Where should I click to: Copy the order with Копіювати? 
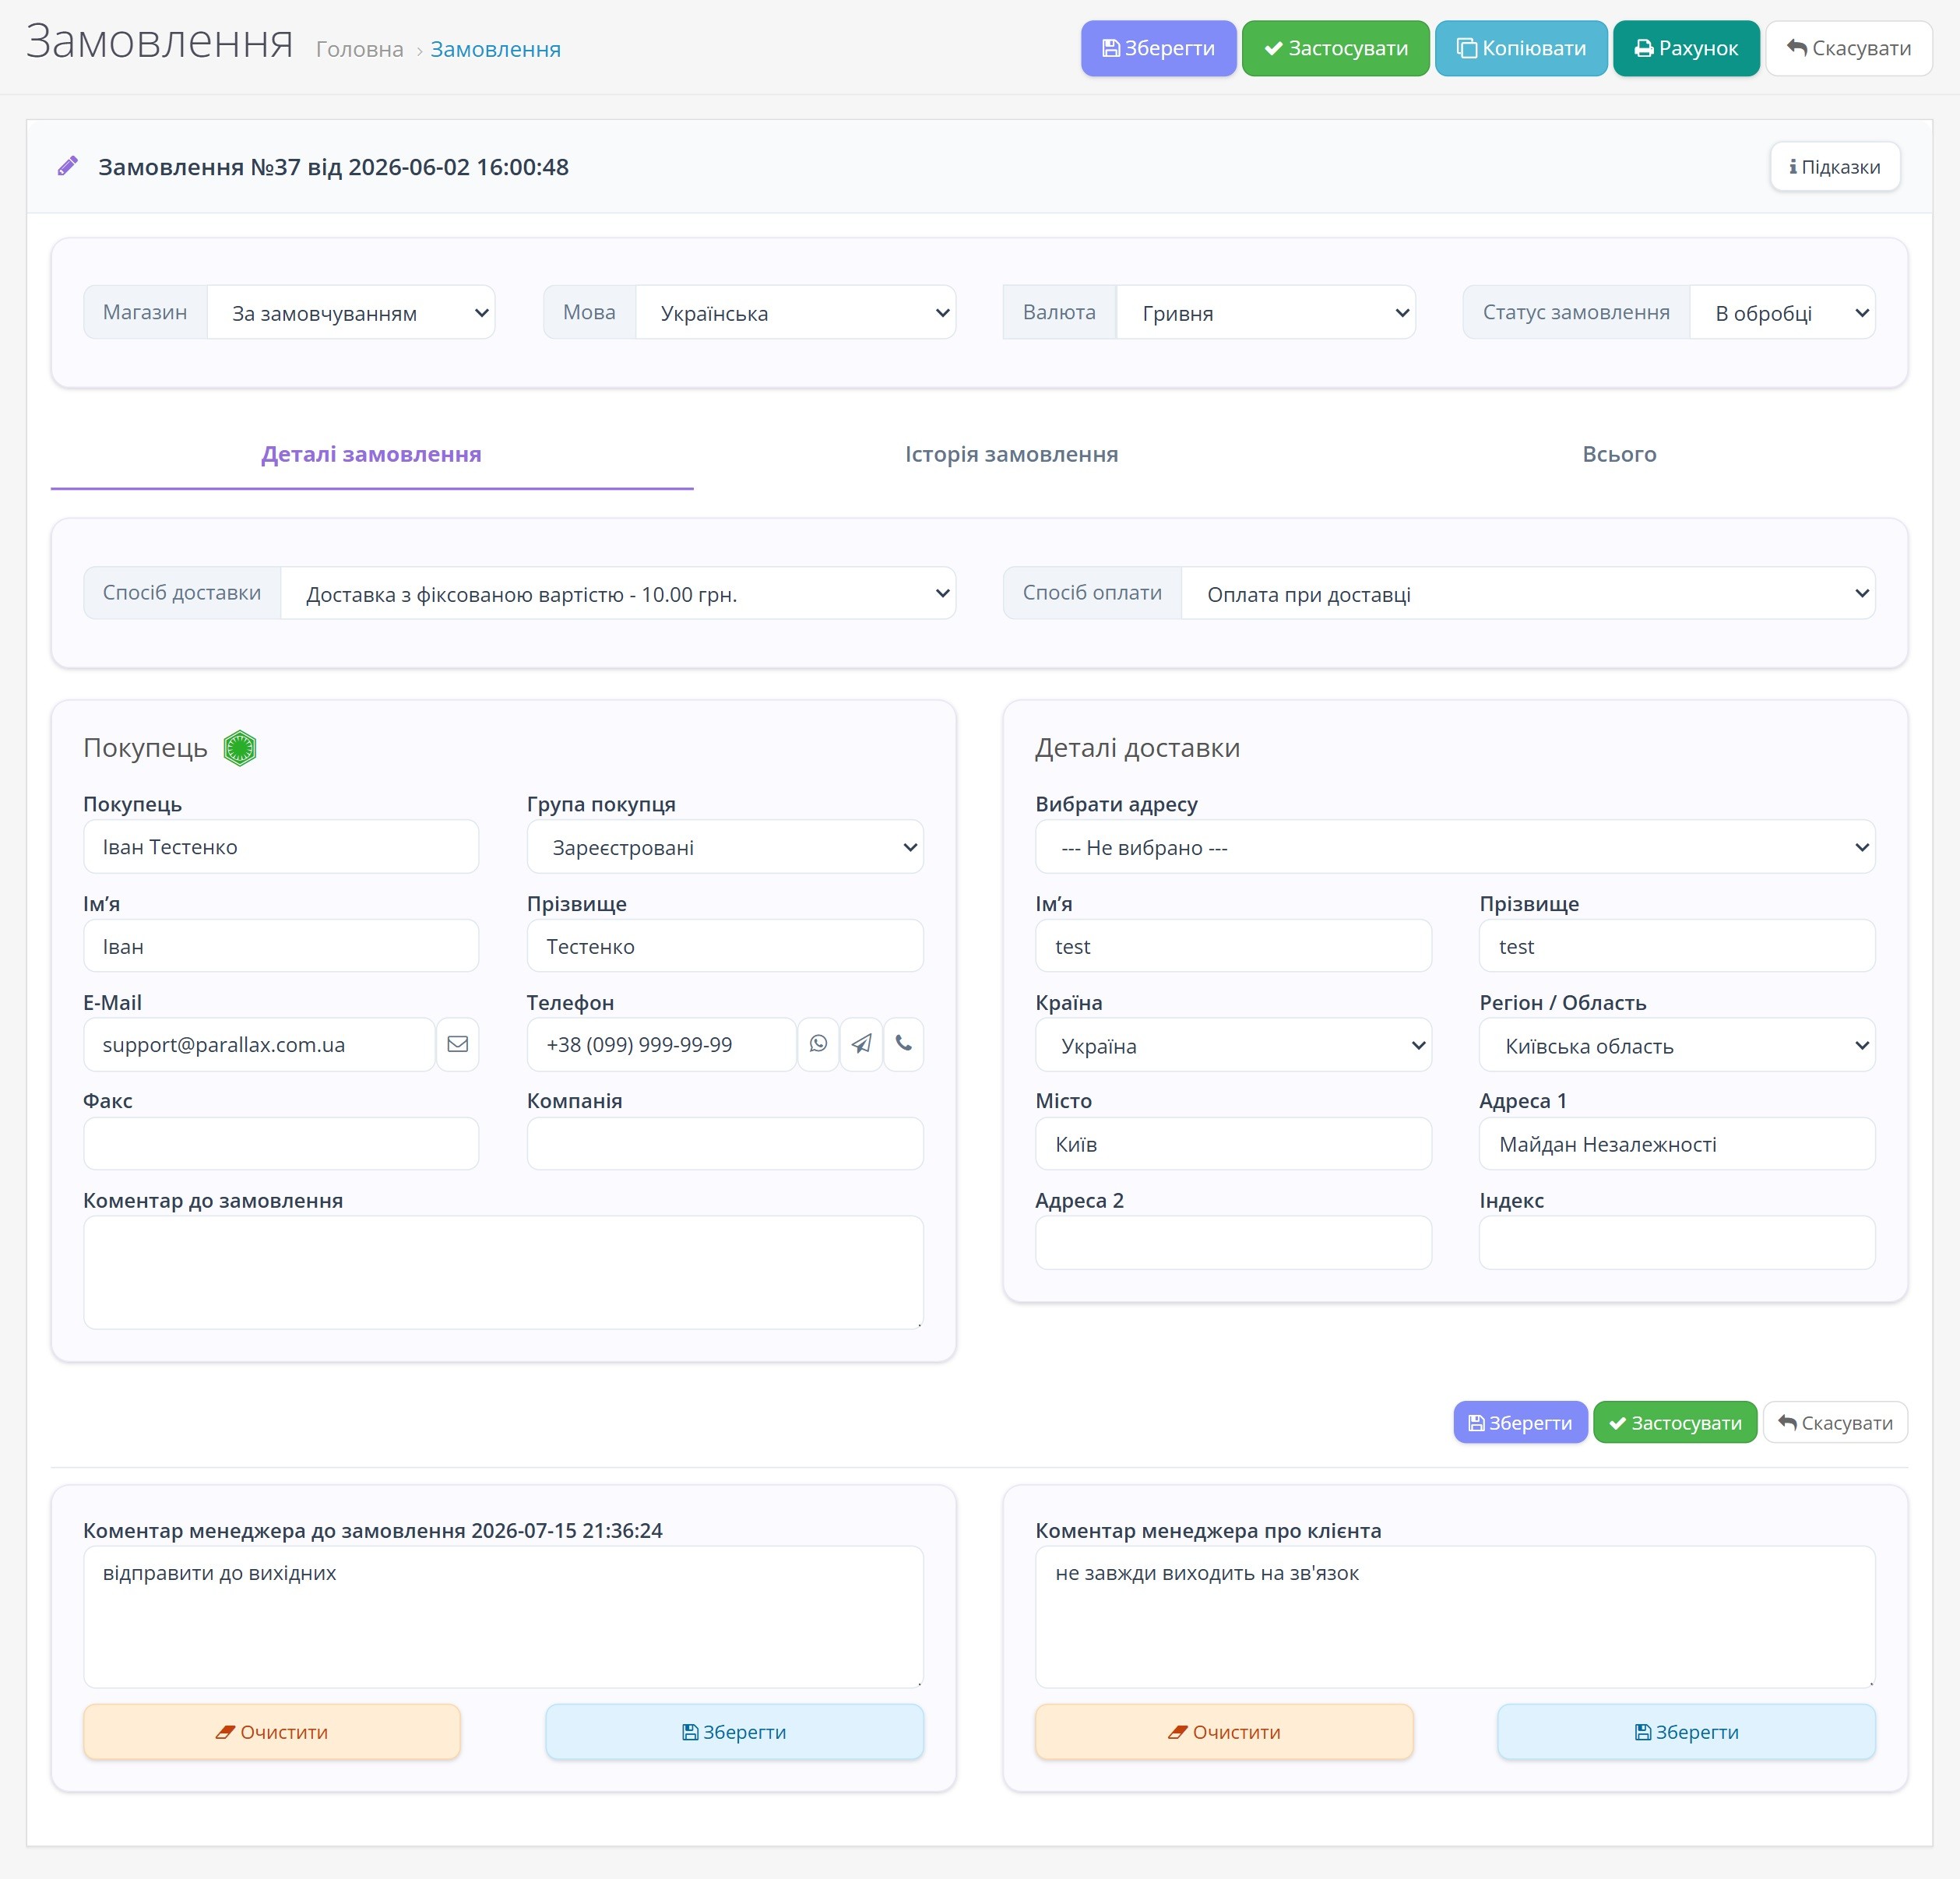[1521, 48]
